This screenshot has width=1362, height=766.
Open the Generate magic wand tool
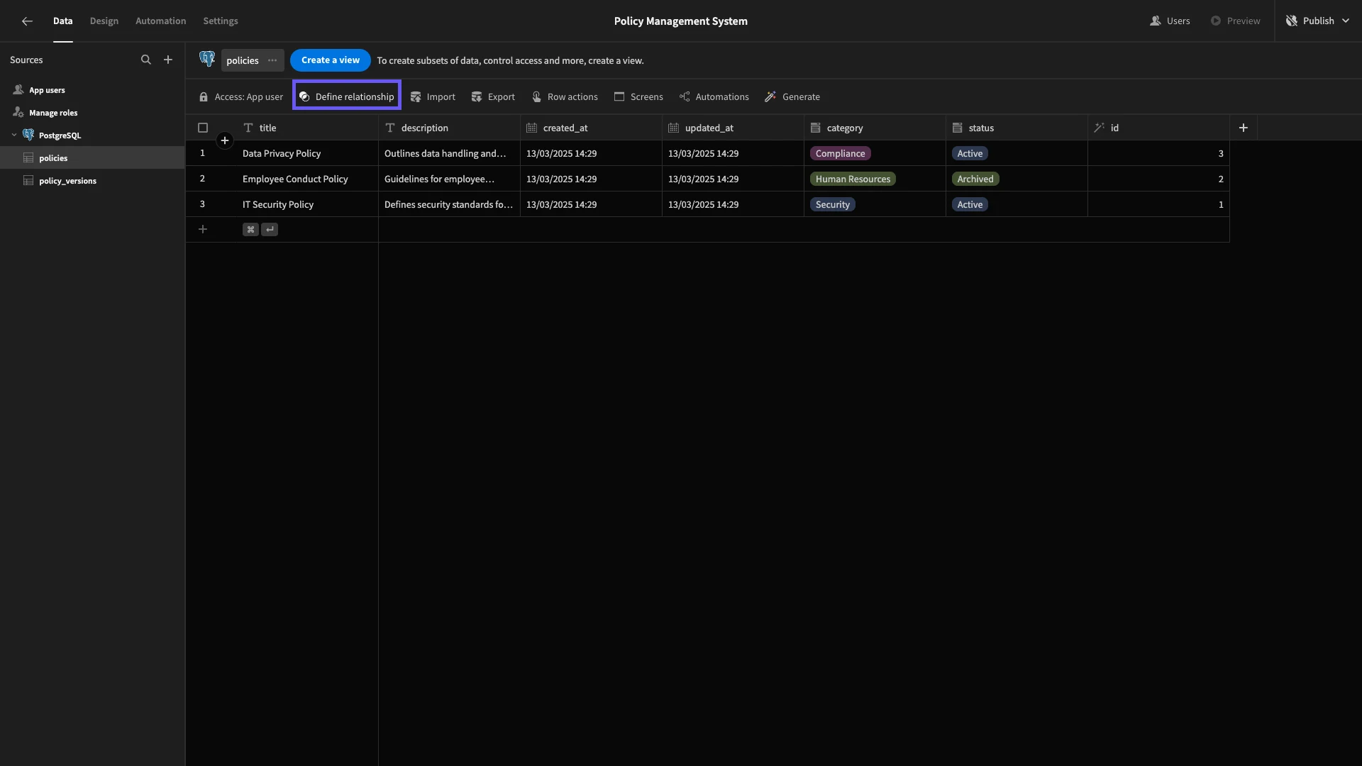point(792,97)
